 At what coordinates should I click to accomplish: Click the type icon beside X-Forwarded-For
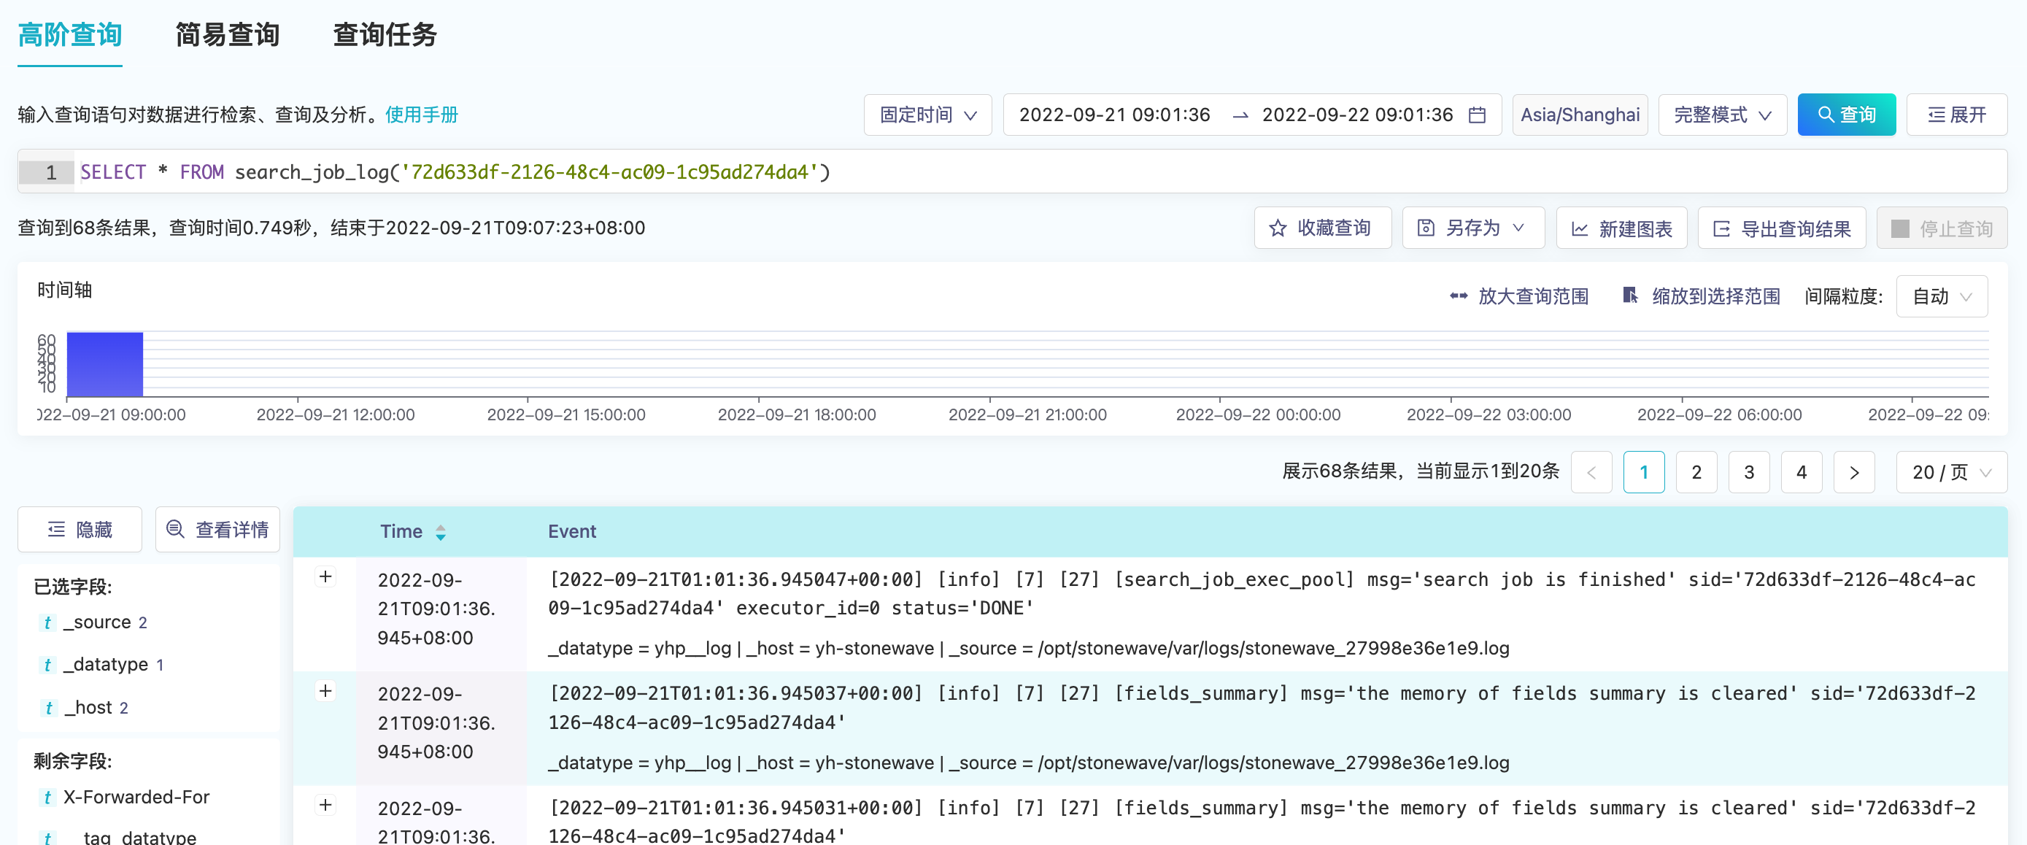pyautogui.click(x=47, y=797)
